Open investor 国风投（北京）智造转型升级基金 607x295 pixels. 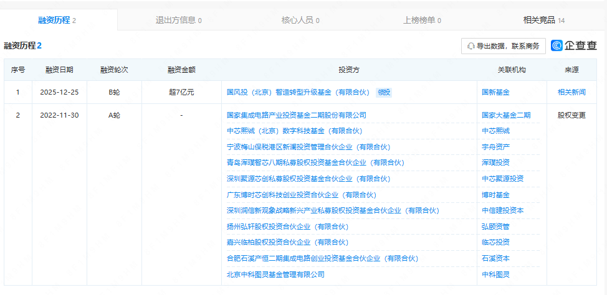click(x=299, y=92)
